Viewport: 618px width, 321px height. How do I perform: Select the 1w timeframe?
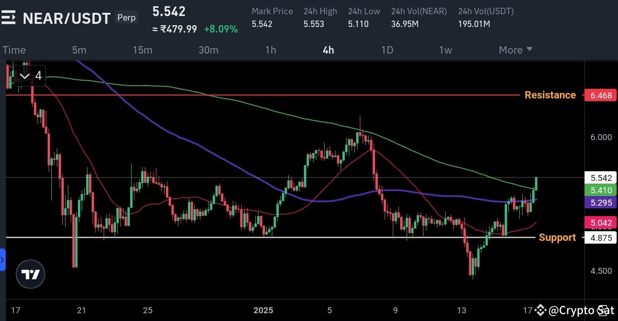click(446, 50)
